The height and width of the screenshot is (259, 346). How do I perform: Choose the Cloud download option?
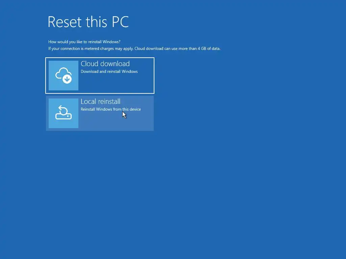click(100, 76)
